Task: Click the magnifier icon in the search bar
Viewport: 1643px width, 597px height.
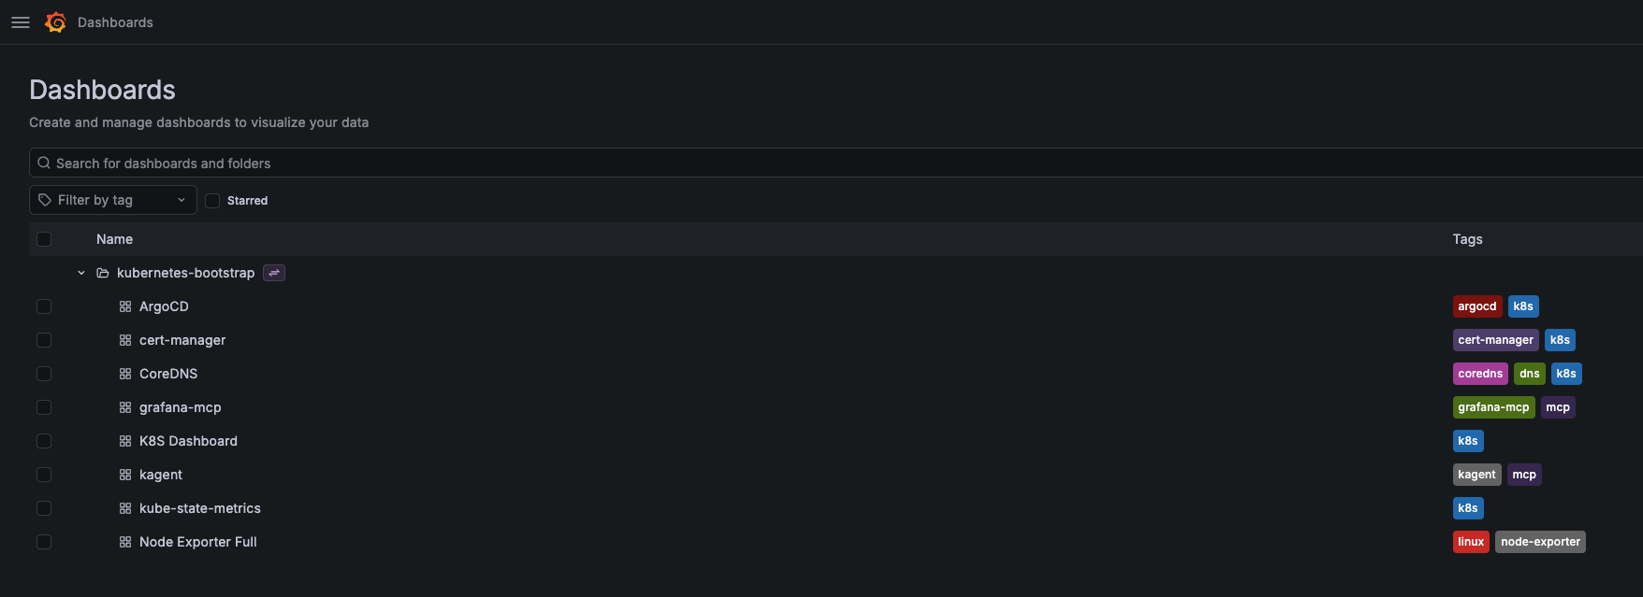Action: coord(44,163)
